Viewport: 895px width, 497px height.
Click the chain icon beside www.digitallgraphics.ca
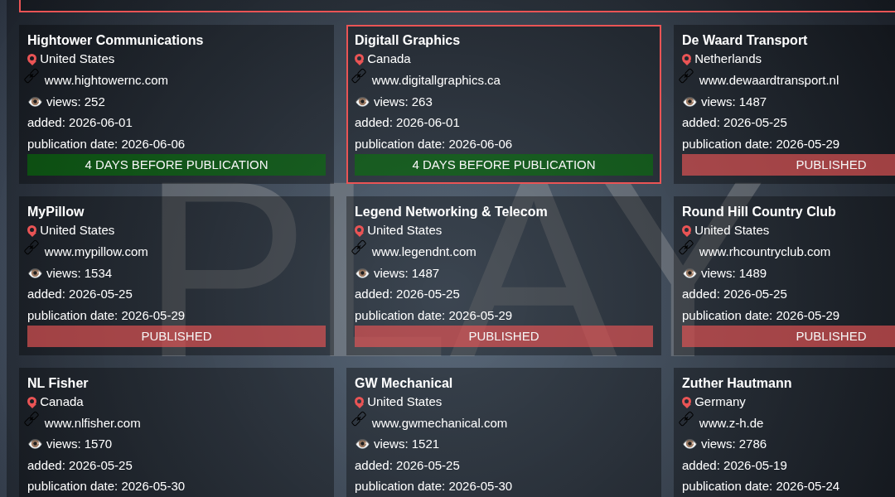[x=359, y=76]
